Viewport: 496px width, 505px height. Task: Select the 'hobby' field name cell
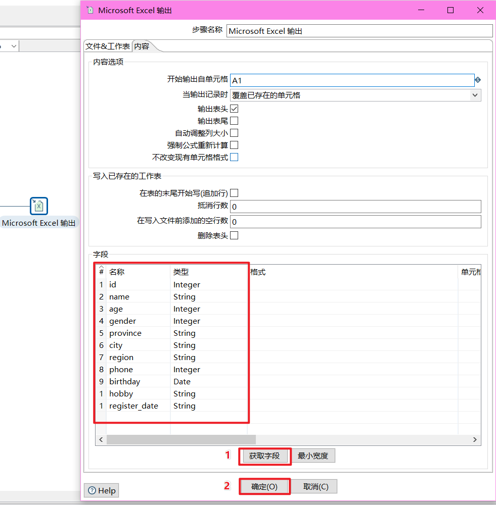138,393
